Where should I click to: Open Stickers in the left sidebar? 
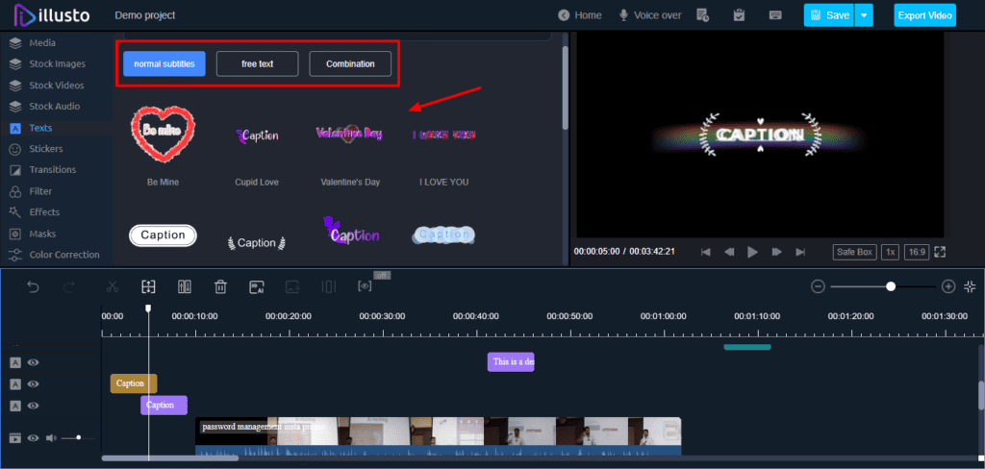pyautogui.click(x=46, y=149)
